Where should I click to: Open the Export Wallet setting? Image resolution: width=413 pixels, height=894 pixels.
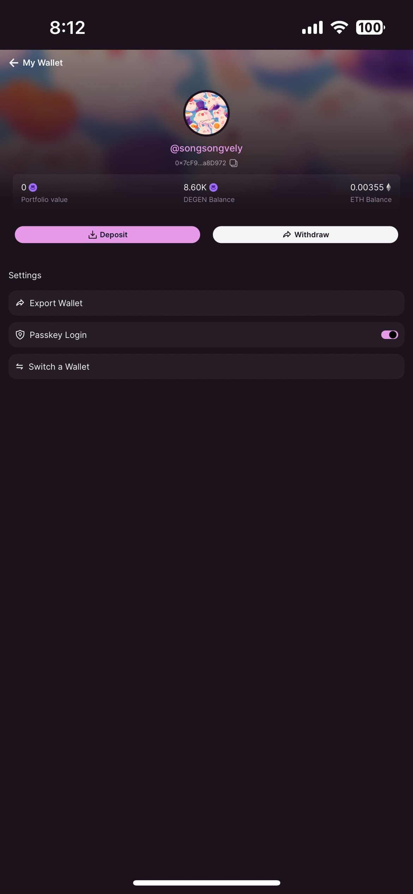click(x=206, y=303)
